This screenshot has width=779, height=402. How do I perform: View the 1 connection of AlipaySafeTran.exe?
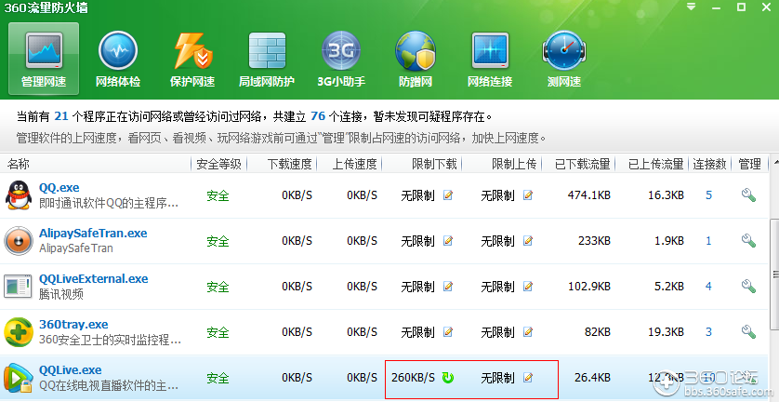point(709,241)
